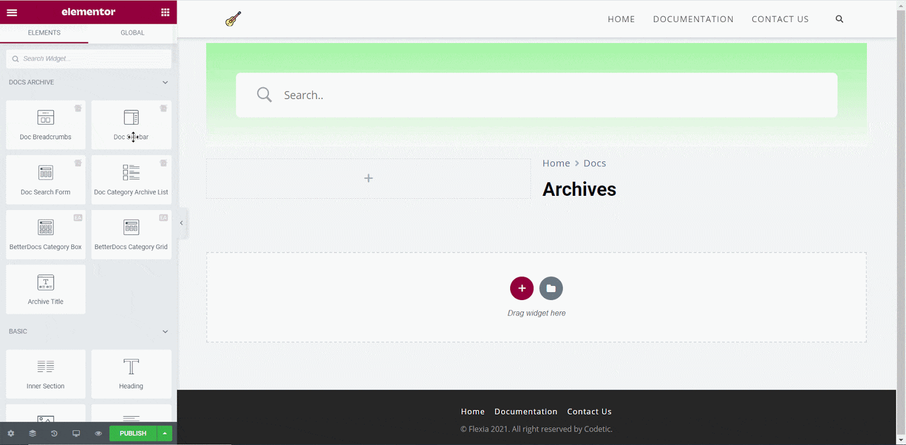This screenshot has width=906, height=445.
Task: Open the History icon
Action: (54, 433)
